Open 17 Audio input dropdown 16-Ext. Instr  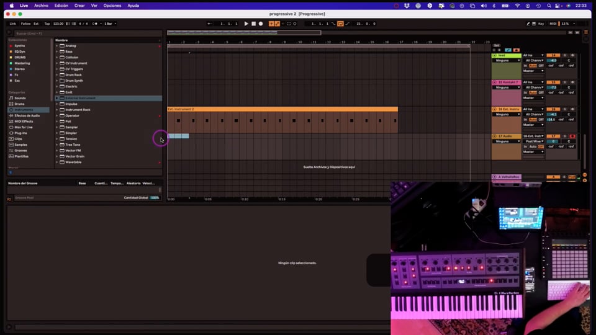[533, 136]
